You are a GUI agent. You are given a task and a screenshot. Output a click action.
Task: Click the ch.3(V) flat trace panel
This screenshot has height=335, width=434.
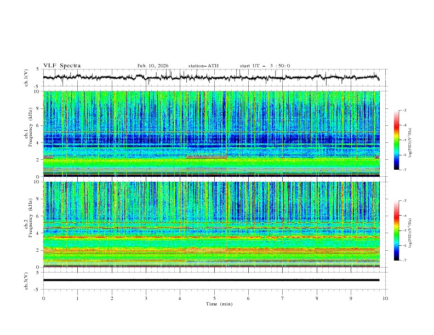coord(214,280)
